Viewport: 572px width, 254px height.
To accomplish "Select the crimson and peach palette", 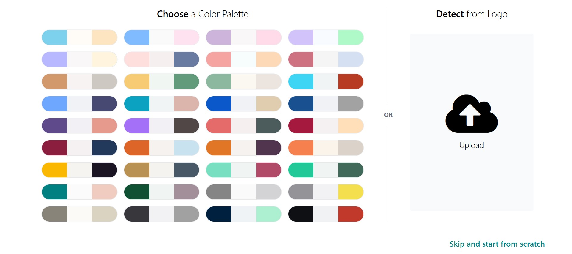I will point(326,126).
